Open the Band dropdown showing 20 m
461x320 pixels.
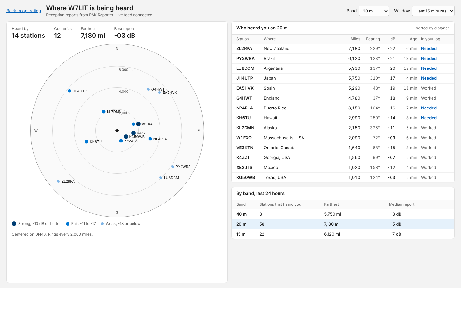(374, 11)
